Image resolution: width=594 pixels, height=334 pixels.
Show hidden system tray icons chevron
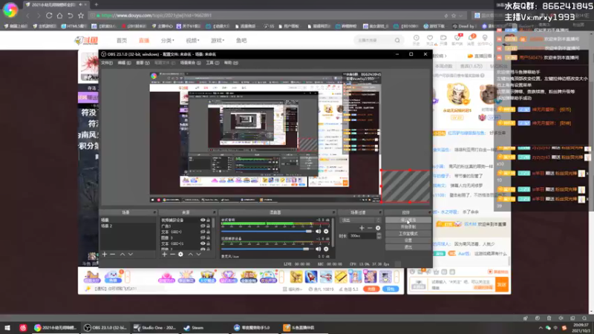[541, 328]
